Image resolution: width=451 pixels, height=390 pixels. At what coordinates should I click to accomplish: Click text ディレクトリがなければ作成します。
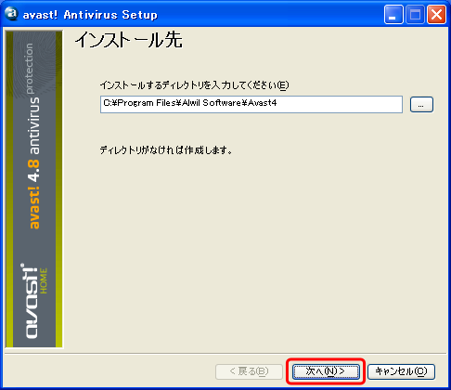coord(166,150)
